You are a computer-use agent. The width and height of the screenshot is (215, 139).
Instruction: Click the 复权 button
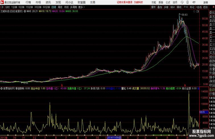pos(154,7)
